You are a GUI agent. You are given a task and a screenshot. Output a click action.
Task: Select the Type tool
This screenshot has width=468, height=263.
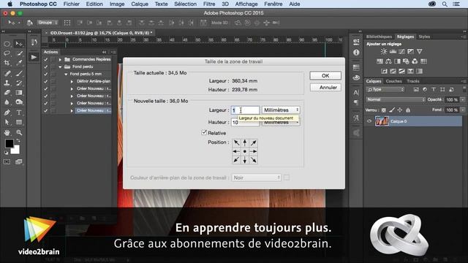coord(19,113)
